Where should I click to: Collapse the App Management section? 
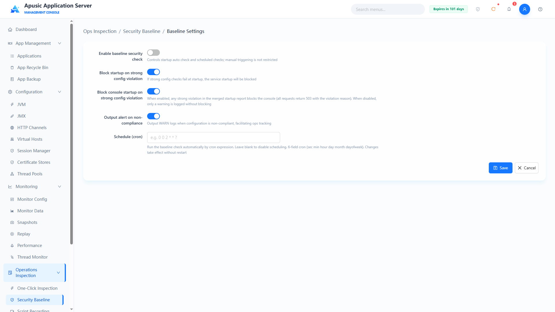pyautogui.click(x=60, y=43)
